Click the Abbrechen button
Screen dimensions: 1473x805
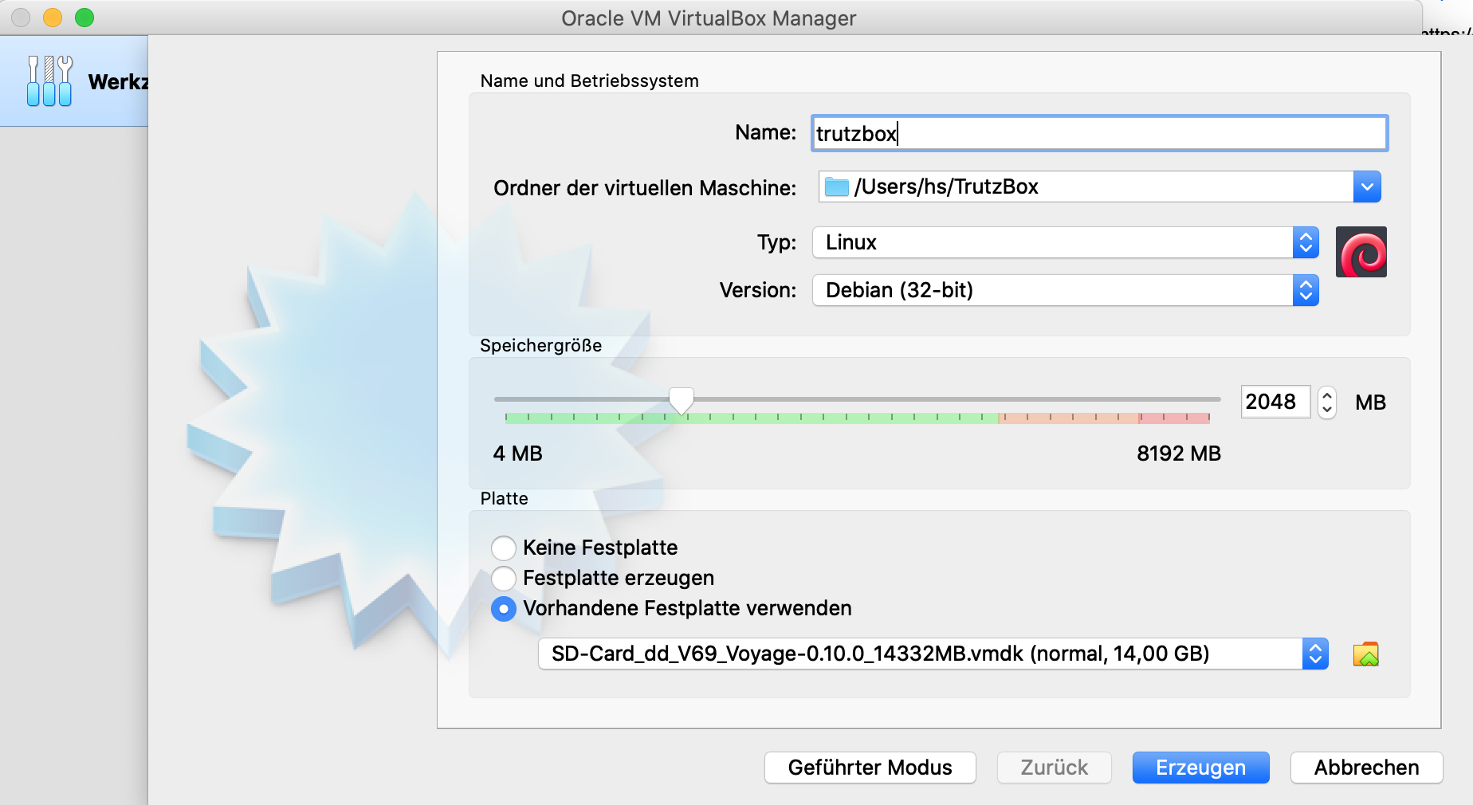[1366, 768]
